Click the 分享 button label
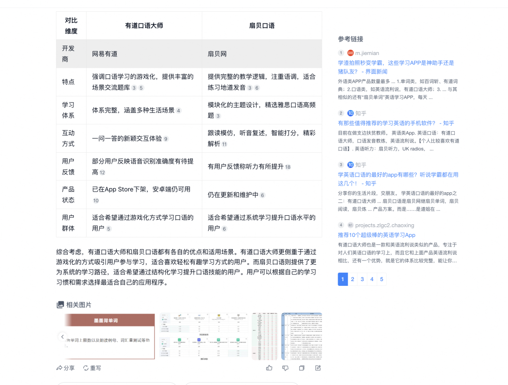The height and width of the screenshot is (385, 508). (69, 368)
